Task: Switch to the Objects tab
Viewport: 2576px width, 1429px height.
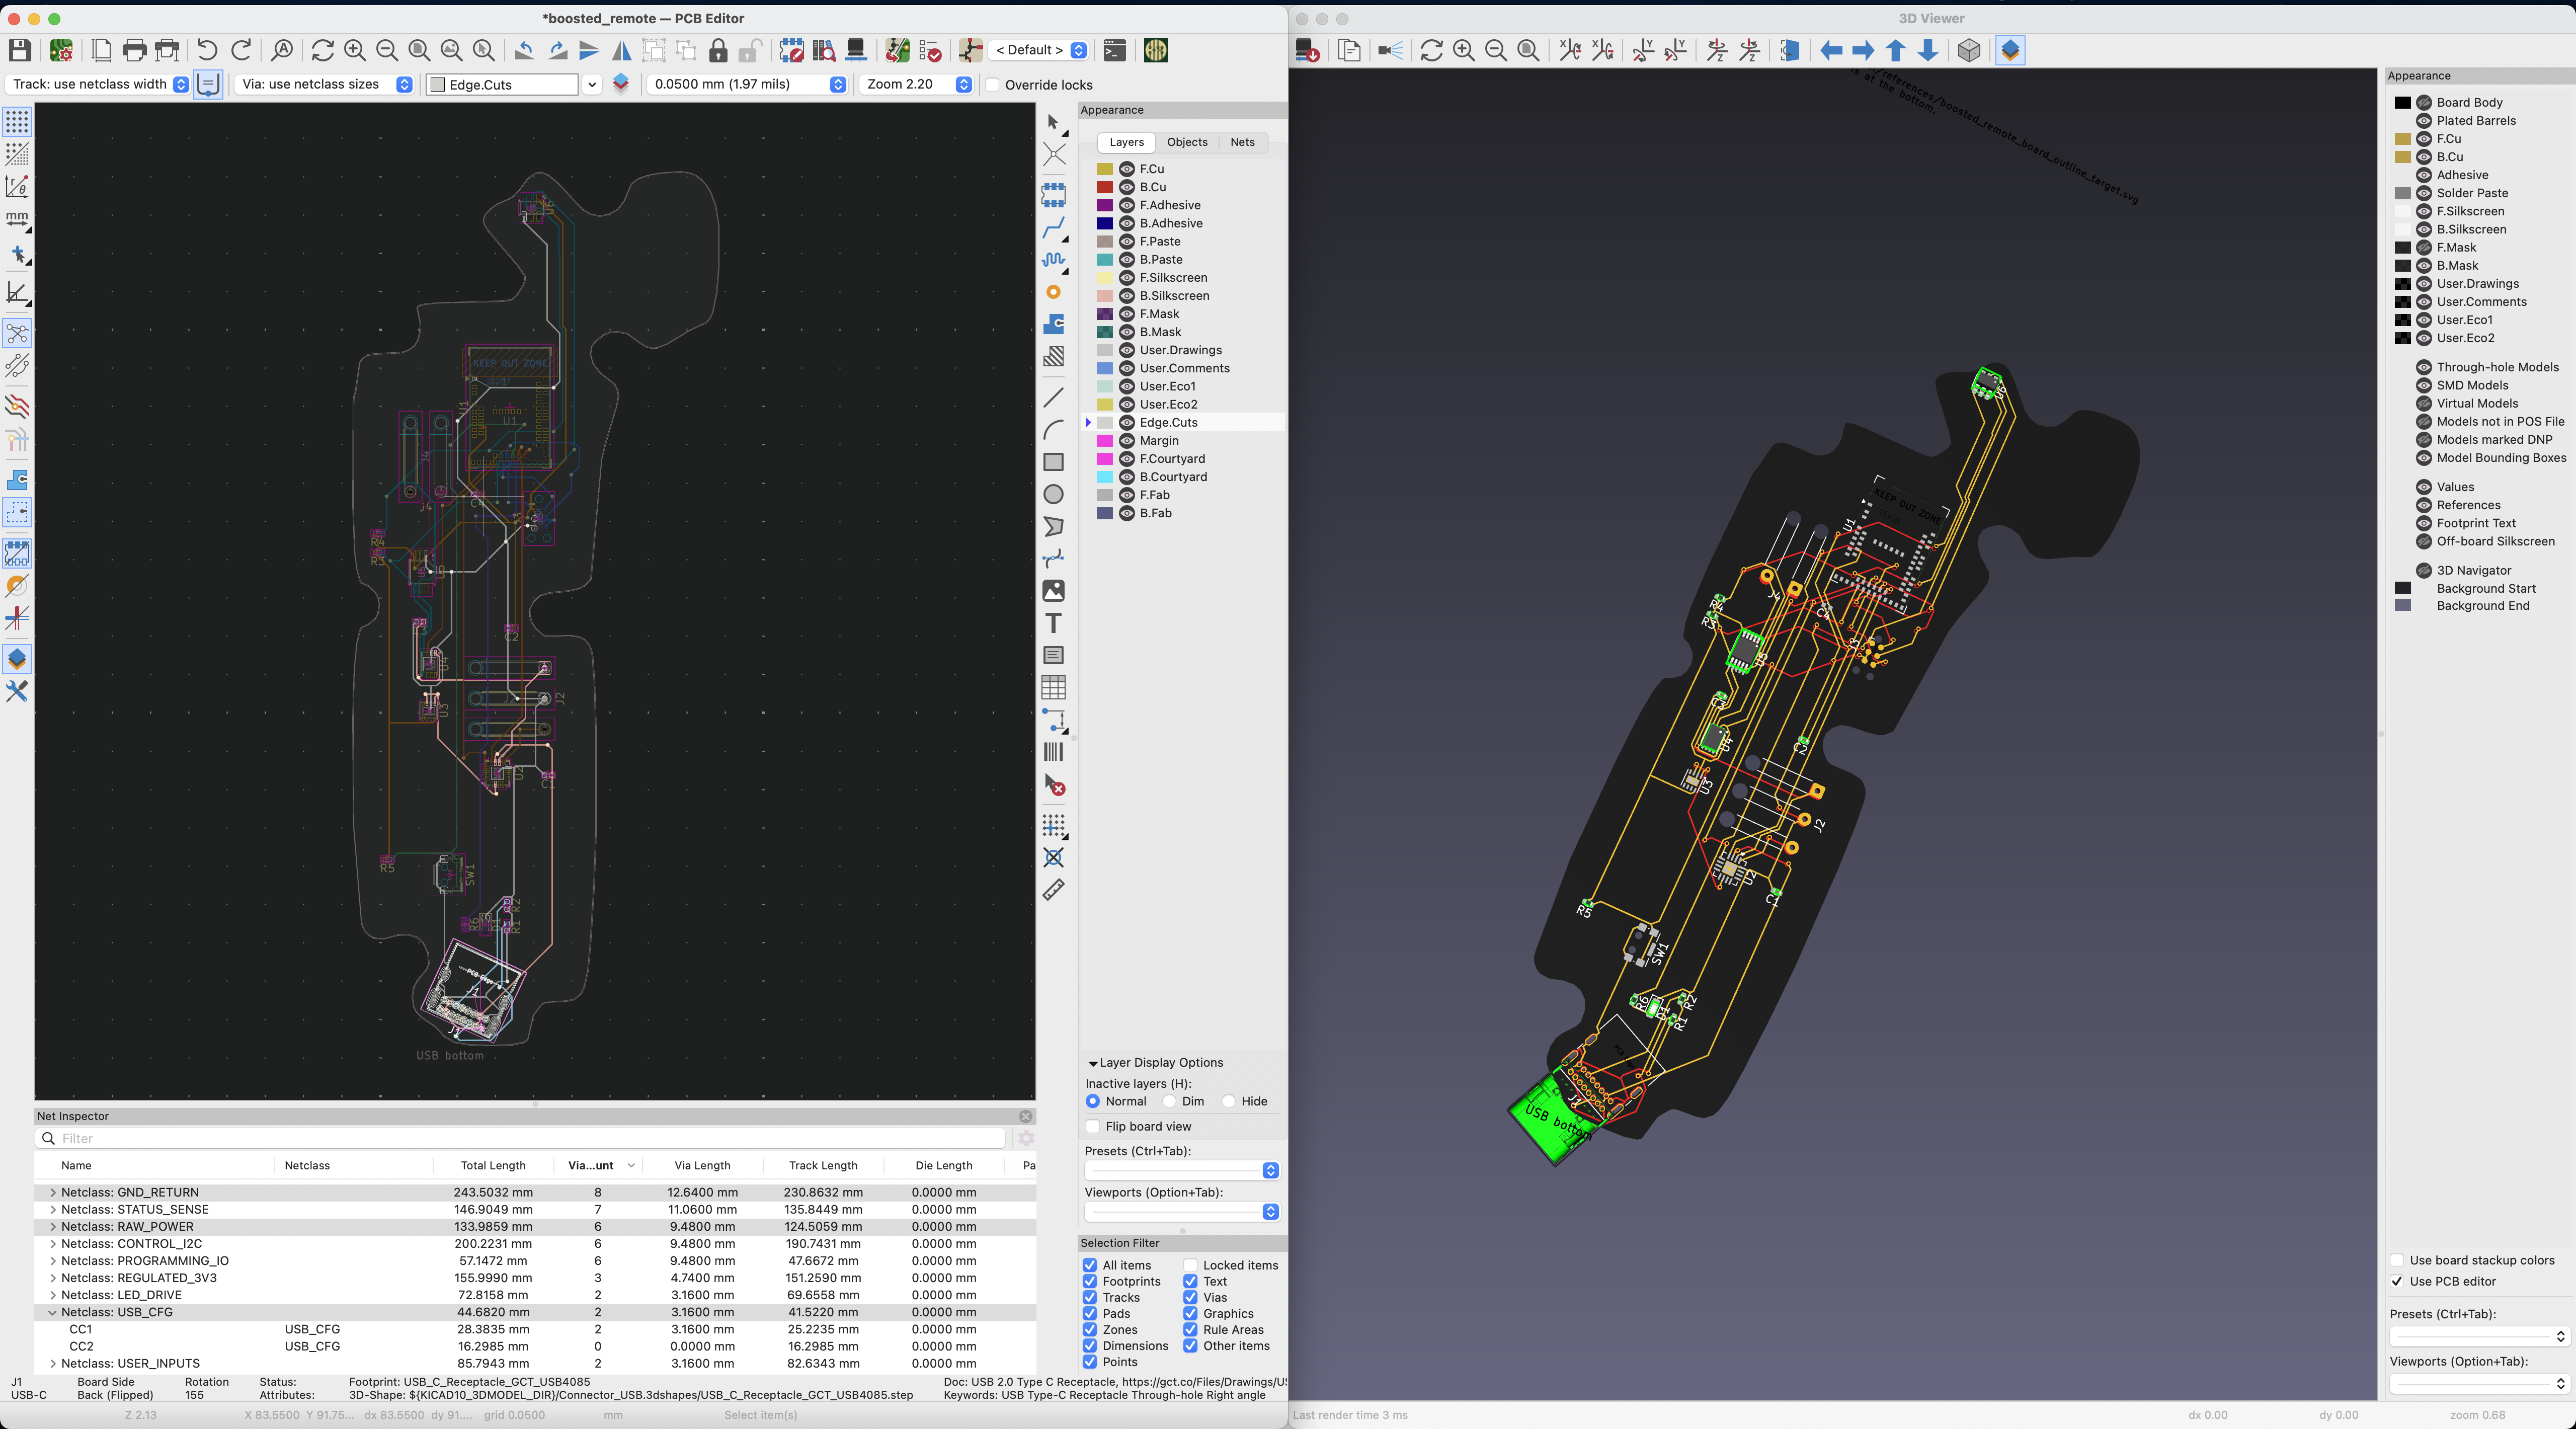Action: tap(1187, 142)
